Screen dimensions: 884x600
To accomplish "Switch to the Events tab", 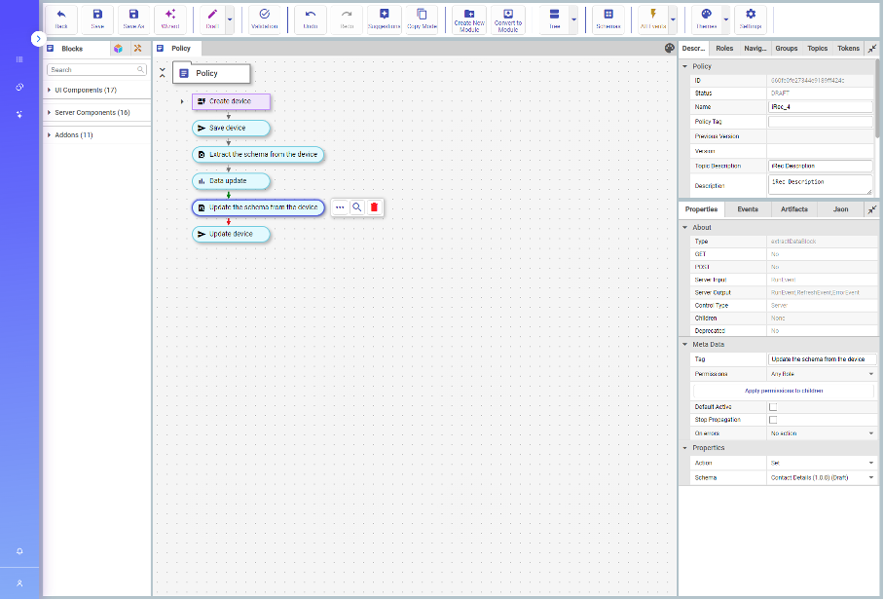I will [x=748, y=209].
